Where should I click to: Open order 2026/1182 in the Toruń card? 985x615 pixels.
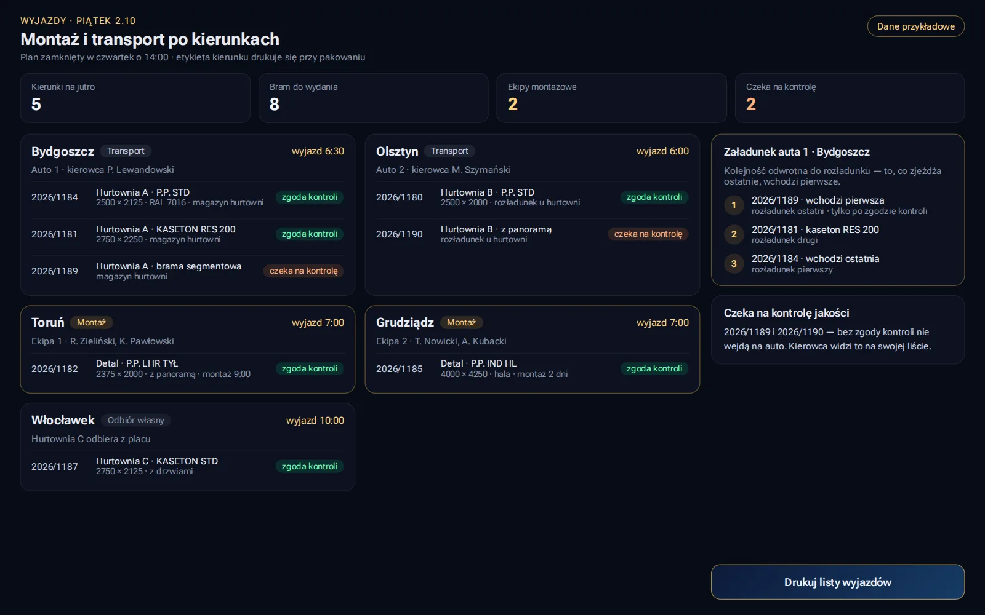[188, 368]
